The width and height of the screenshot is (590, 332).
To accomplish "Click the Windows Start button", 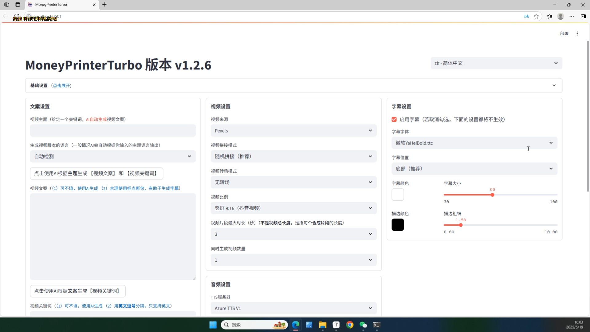I will click(213, 325).
